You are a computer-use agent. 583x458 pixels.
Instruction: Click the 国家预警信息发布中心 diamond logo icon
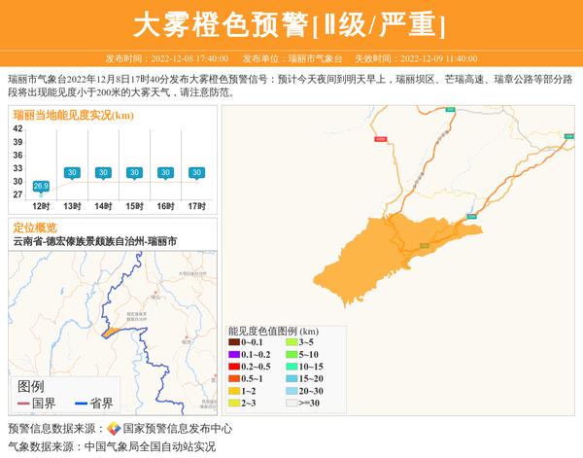pos(114,429)
